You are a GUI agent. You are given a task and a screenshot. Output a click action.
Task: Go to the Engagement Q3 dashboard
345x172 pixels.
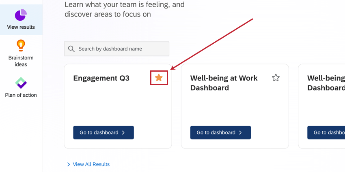click(x=103, y=133)
